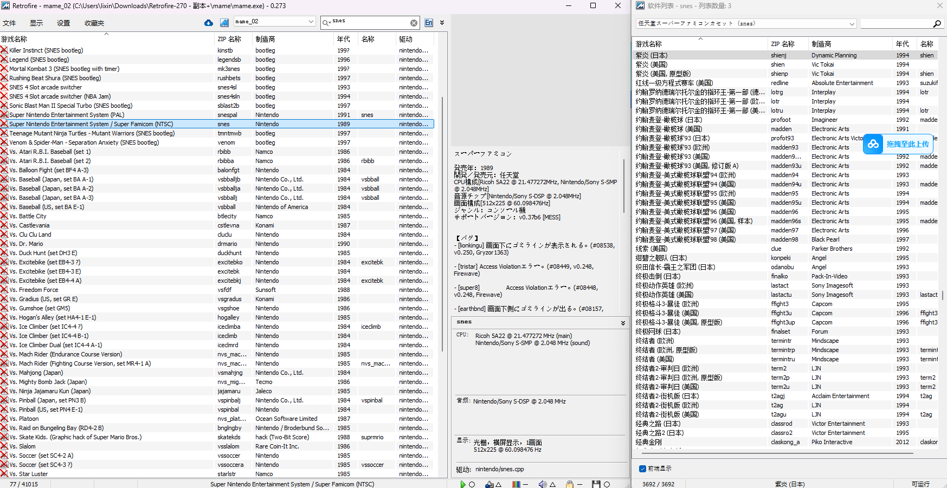
Task: Select Vs. Platoon game row
Action: click(217, 419)
